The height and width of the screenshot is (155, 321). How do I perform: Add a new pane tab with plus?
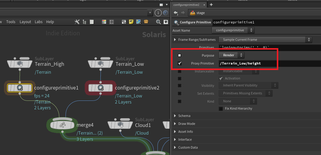pyautogui.click(x=211, y=5)
